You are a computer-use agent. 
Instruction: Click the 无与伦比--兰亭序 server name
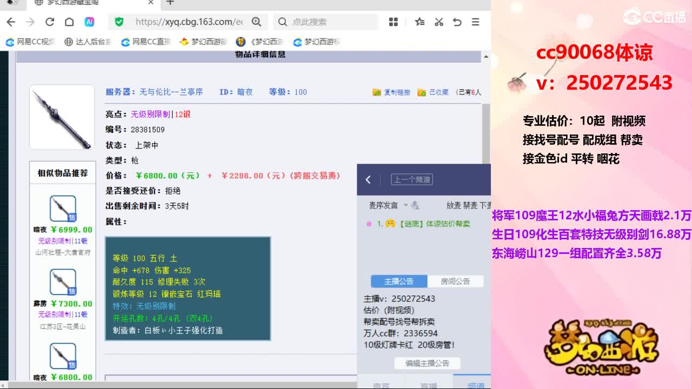[171, 92]
